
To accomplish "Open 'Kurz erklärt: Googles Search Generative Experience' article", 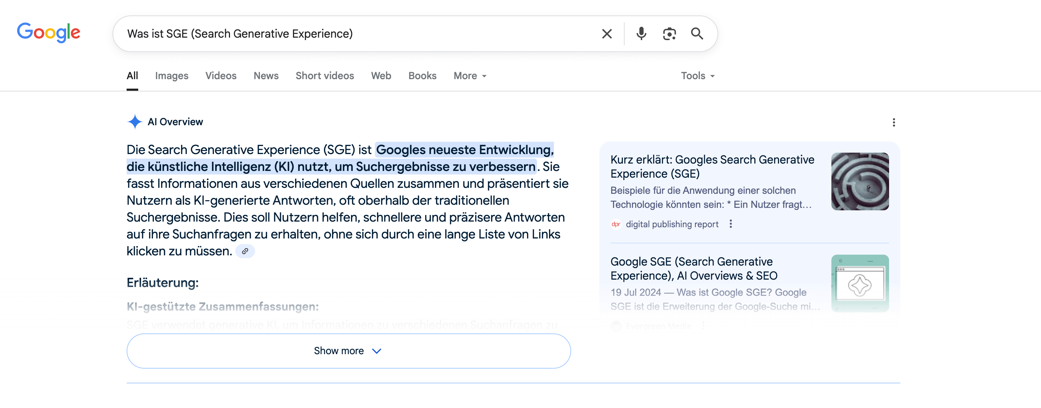I will click(712, 166).
